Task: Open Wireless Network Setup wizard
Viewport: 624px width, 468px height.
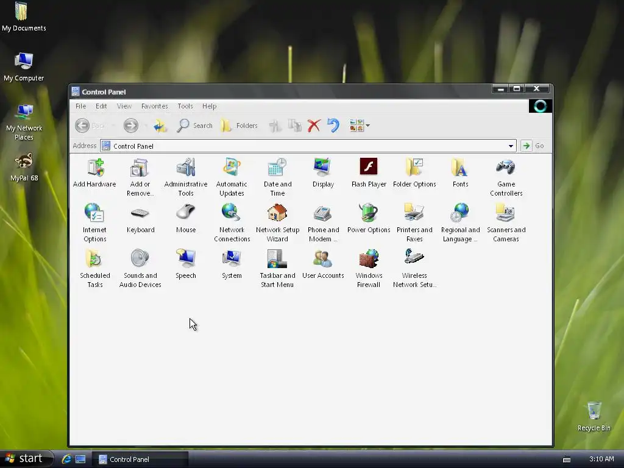Action: (414, 269)
